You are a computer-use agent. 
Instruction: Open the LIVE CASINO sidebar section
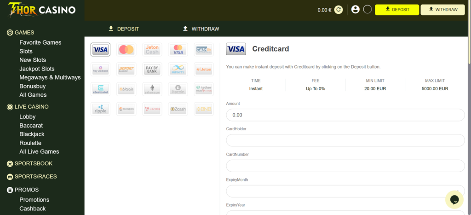28,107
